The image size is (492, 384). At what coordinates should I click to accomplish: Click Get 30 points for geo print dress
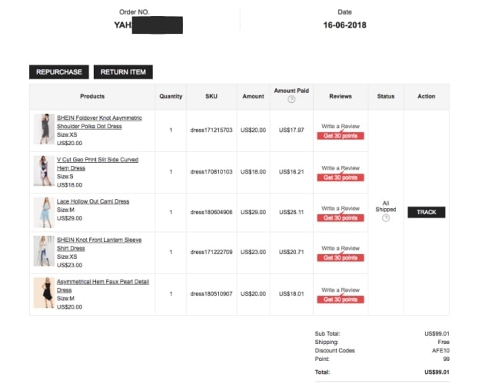[x=341, y=177]
